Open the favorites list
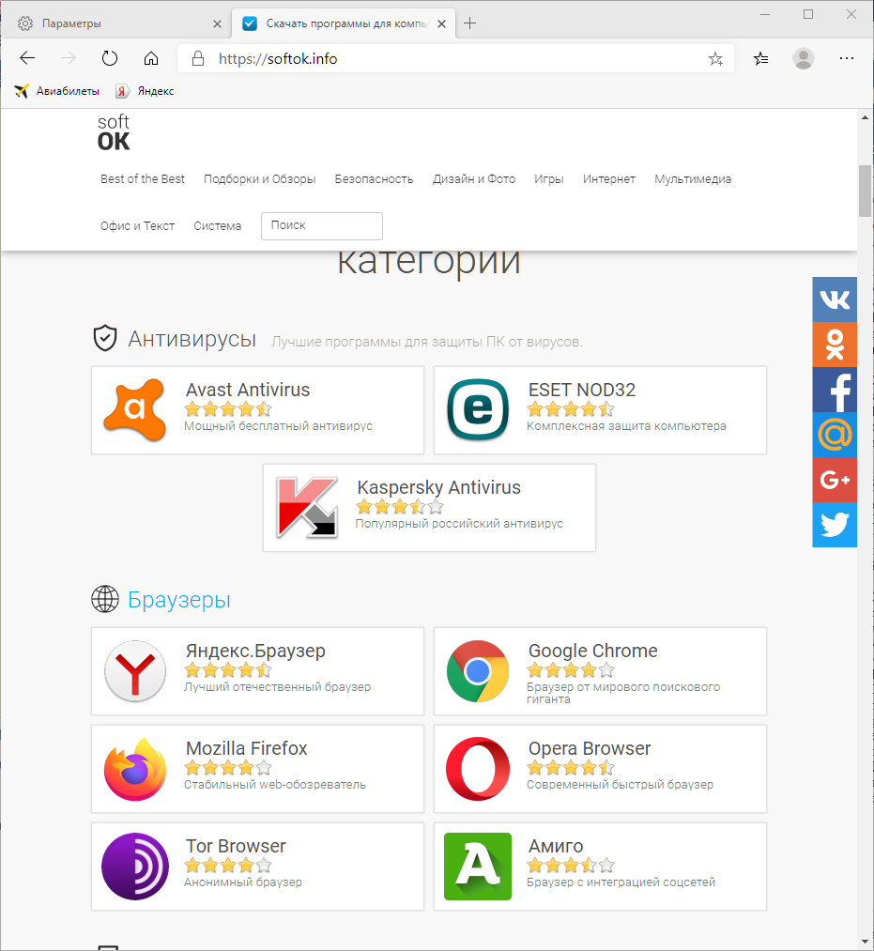Screen dimensions: 874x951 (x=760, y=59)
